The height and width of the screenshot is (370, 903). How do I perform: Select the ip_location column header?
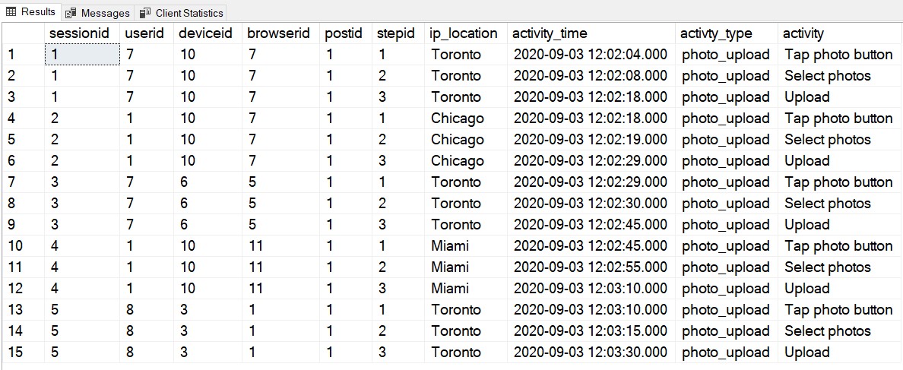(463, 33)
